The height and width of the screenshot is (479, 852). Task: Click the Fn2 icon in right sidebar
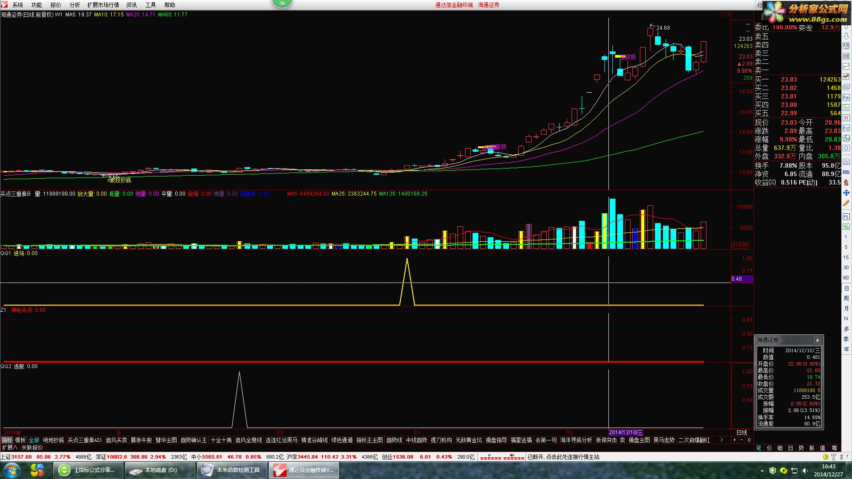pyautogui.click(x=846, y=128)
